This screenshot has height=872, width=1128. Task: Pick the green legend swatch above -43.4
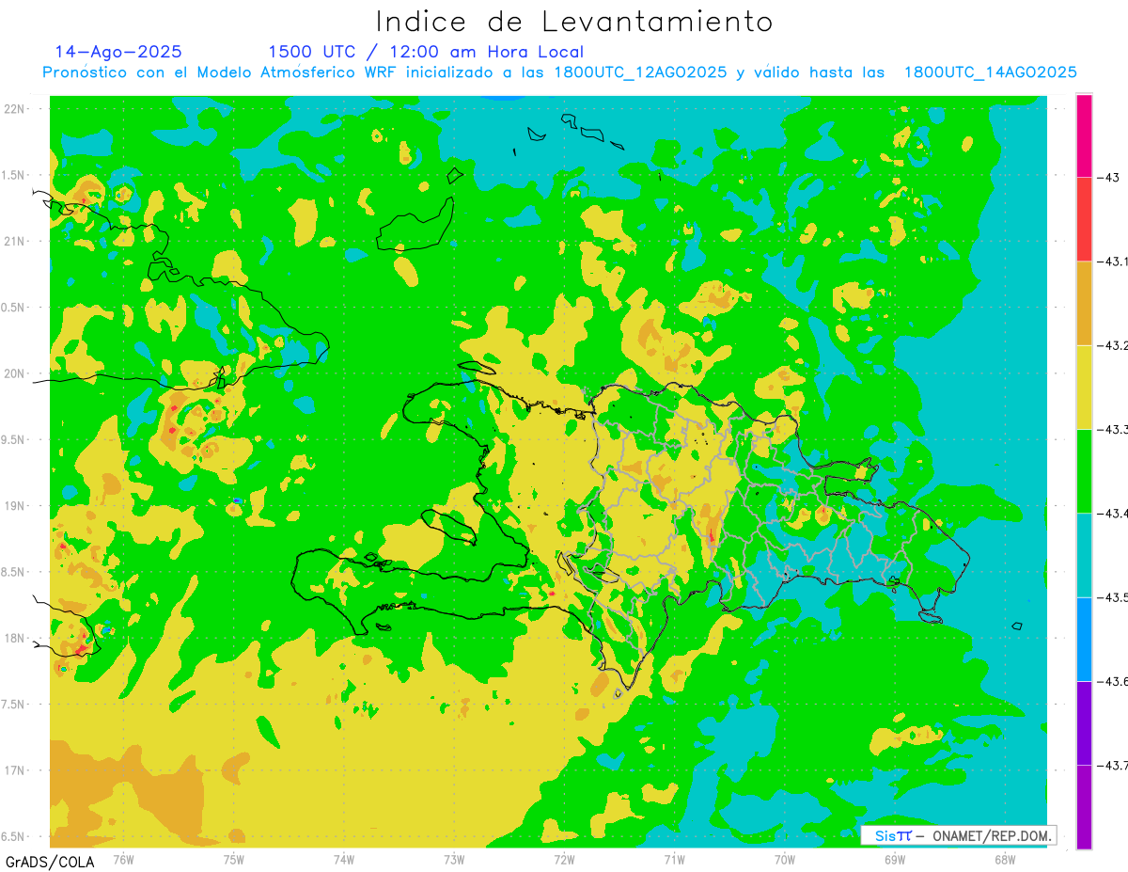[1084, 470]
